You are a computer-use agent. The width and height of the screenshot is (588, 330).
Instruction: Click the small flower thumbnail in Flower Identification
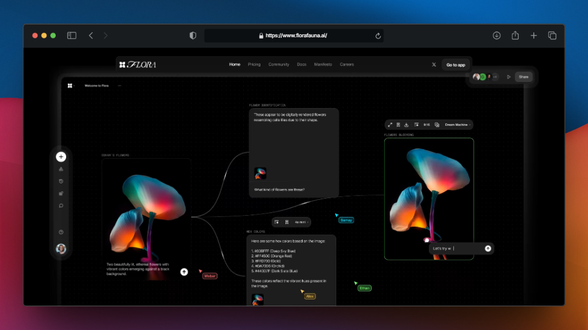(x=260, y=173)
